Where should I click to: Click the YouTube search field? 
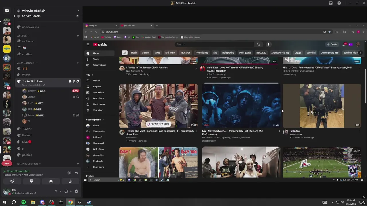214,44
